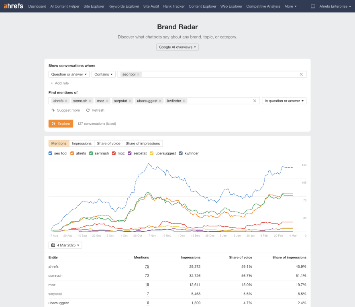Switch to Share of impressions tab

click(143, 143)
